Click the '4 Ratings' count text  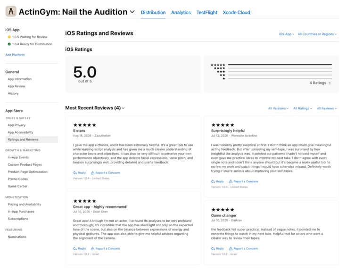(318, 83)
